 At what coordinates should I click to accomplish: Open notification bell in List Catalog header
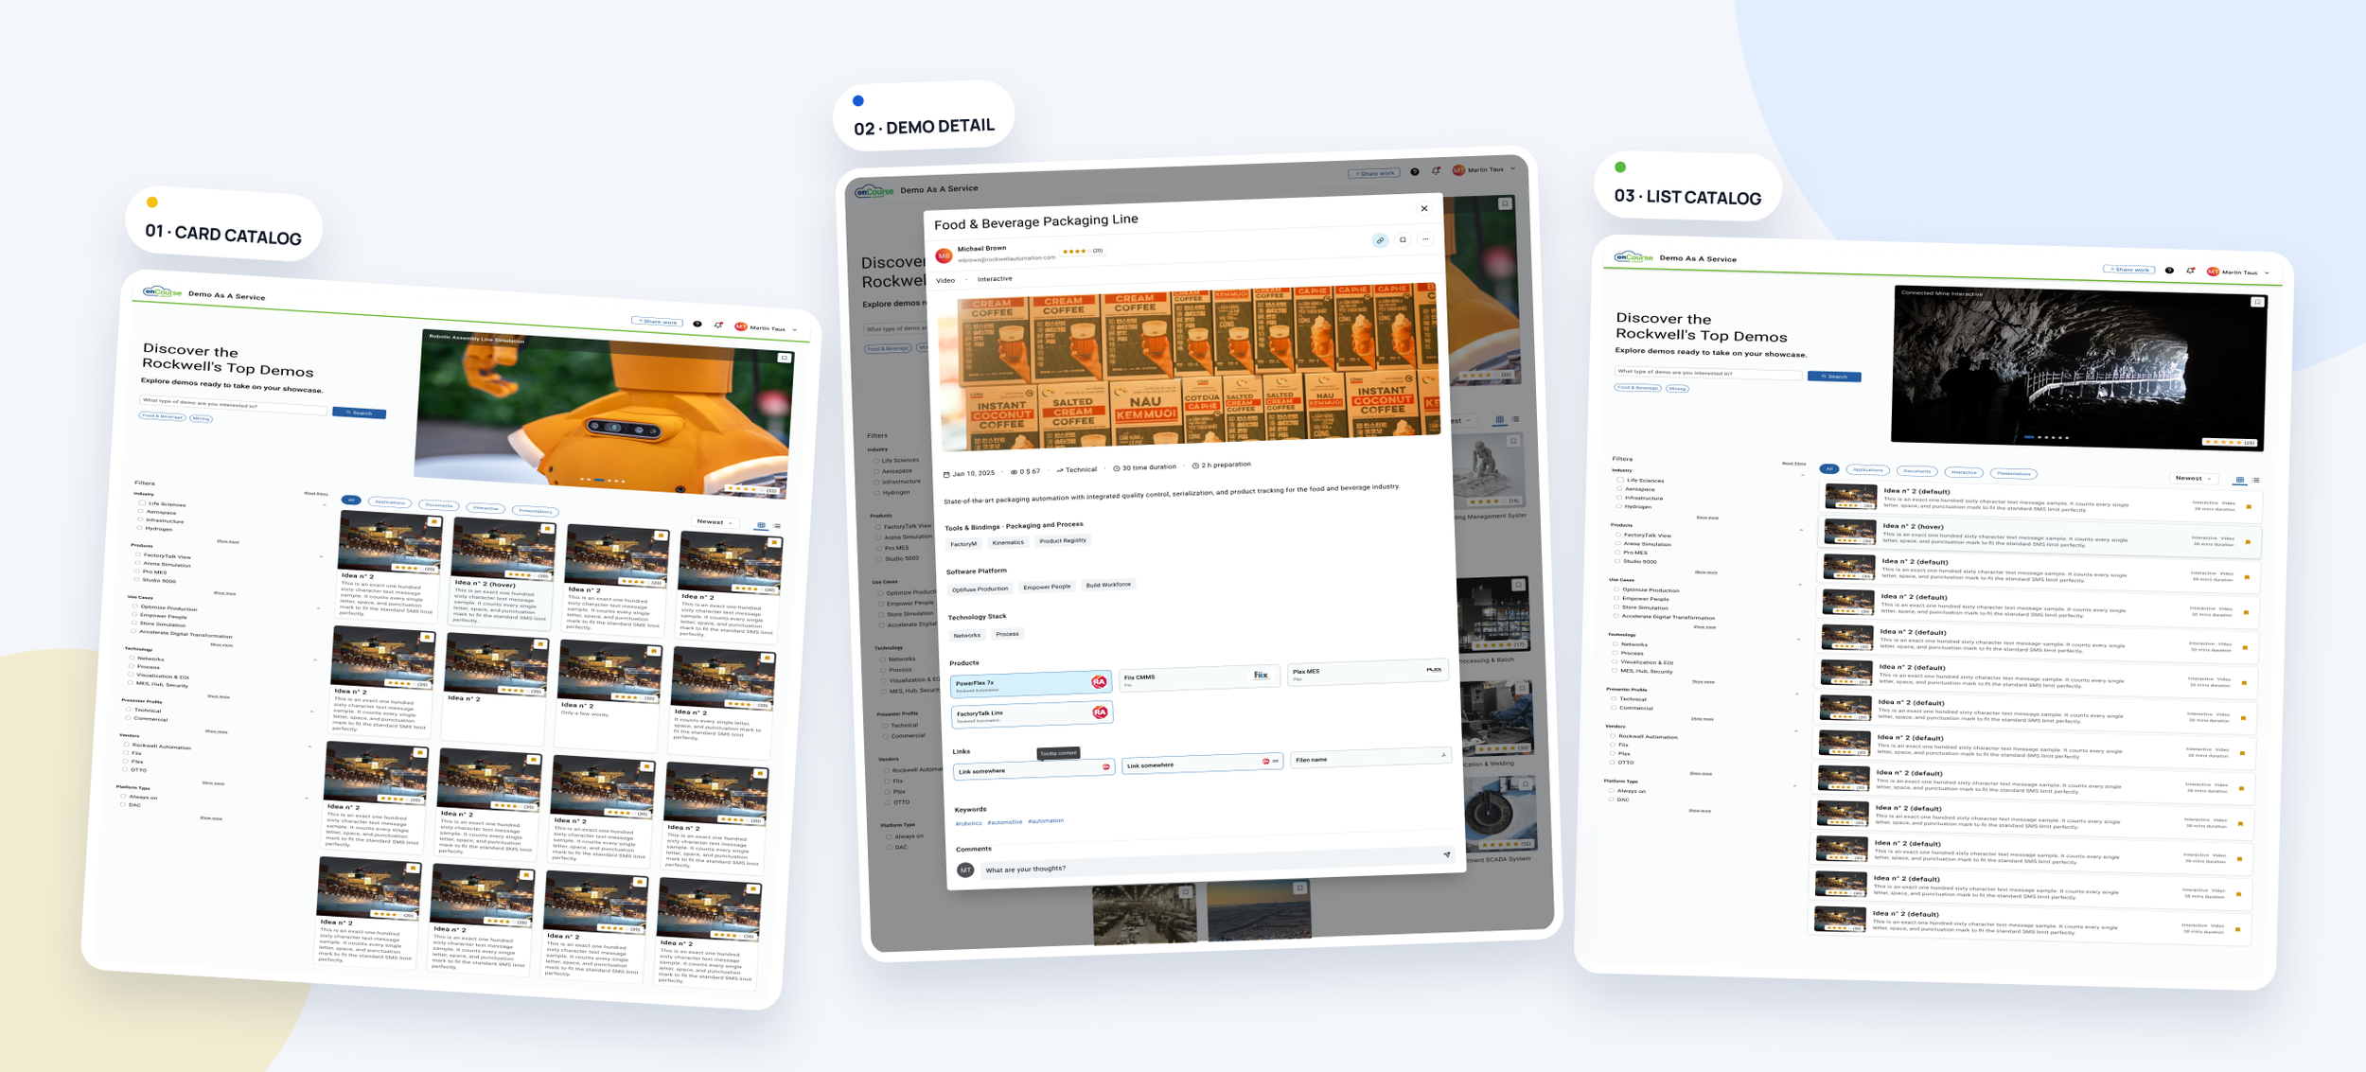[2190, 271]
